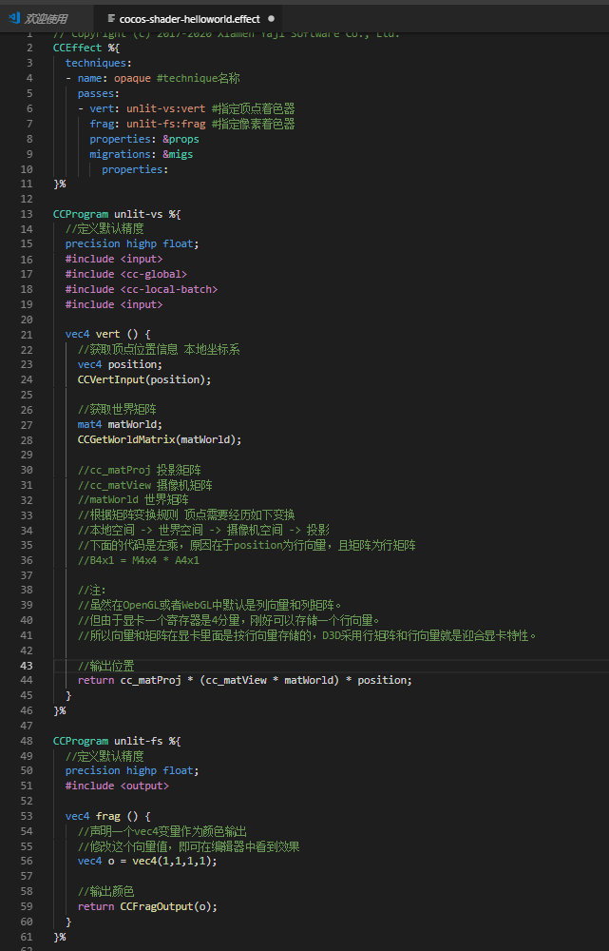609x951 pixels.
Task: Click the vec4 frag () function name
Action: pyautogui.click(x=107, y=815)
